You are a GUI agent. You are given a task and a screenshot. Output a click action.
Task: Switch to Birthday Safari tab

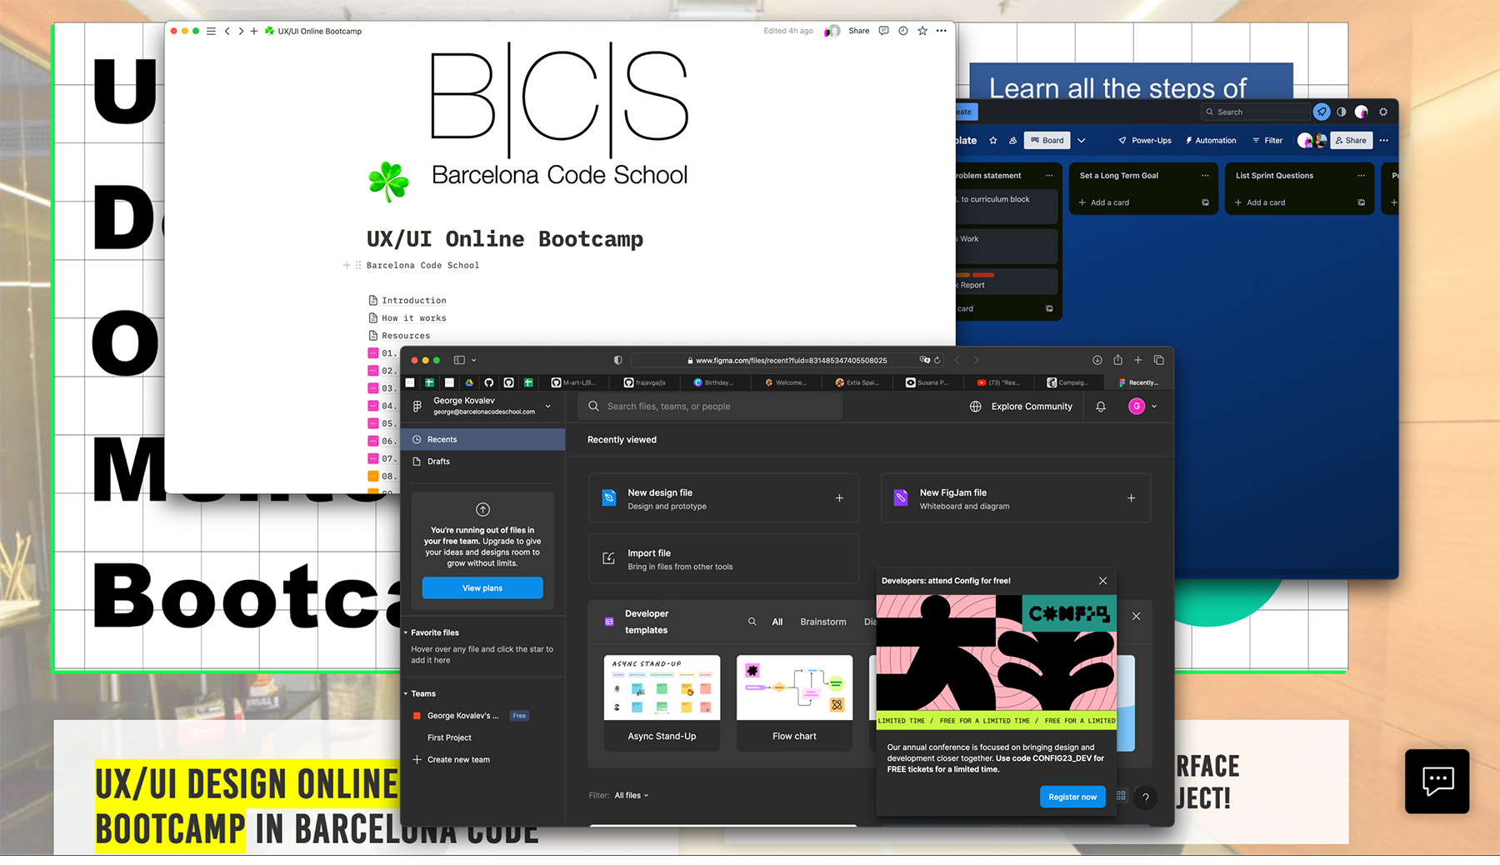coord(714,382)
